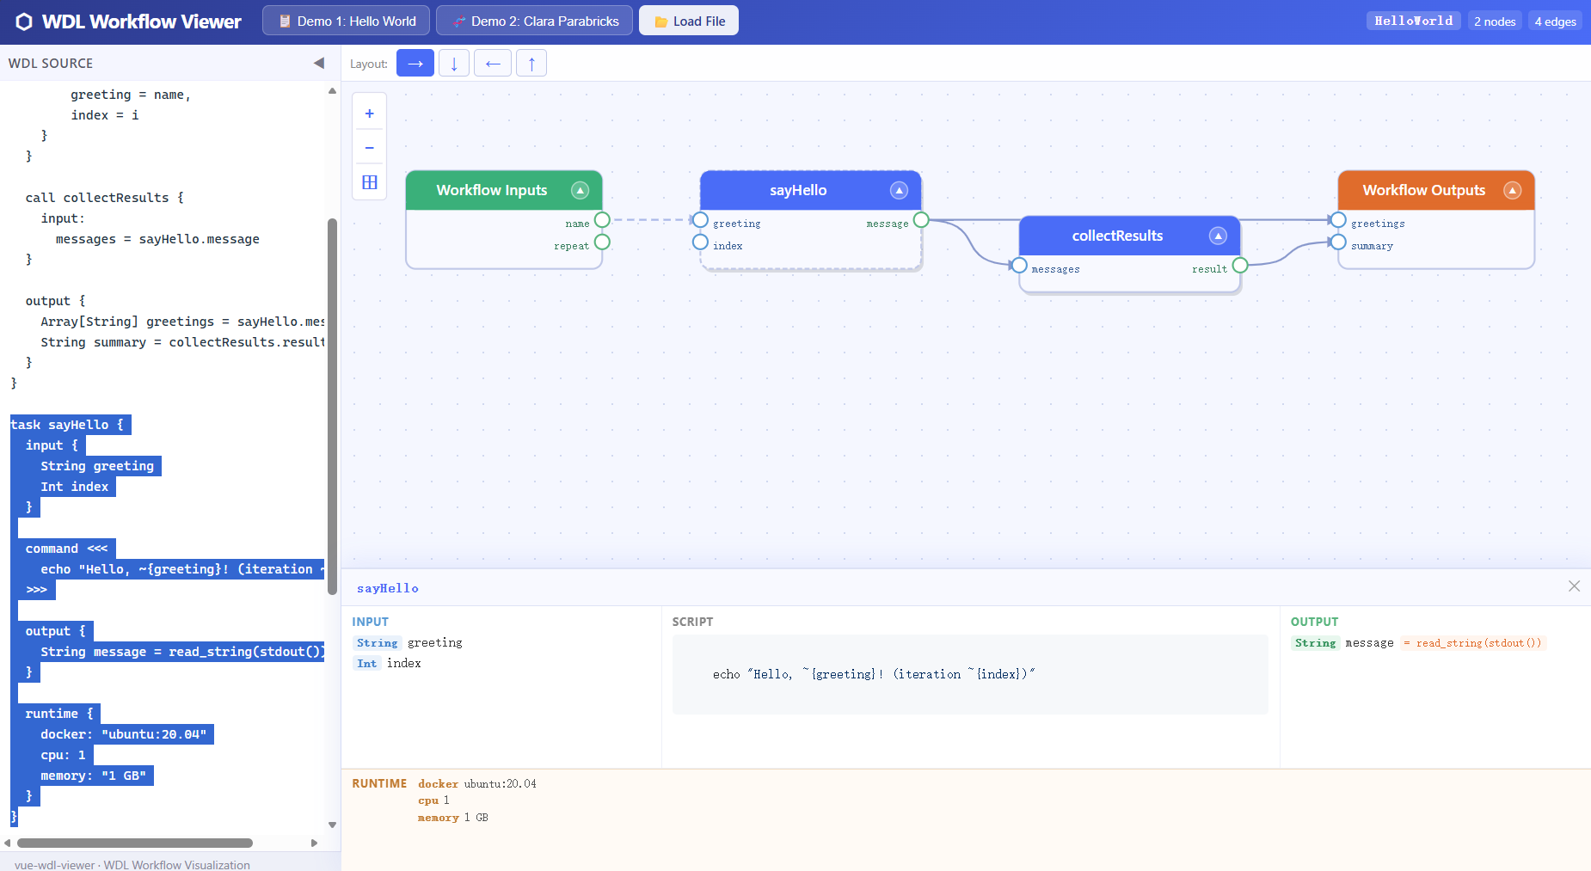This screenshot has height=871, width=1591.
Task: Click the repeat output port circle
Action: [602, 242]
